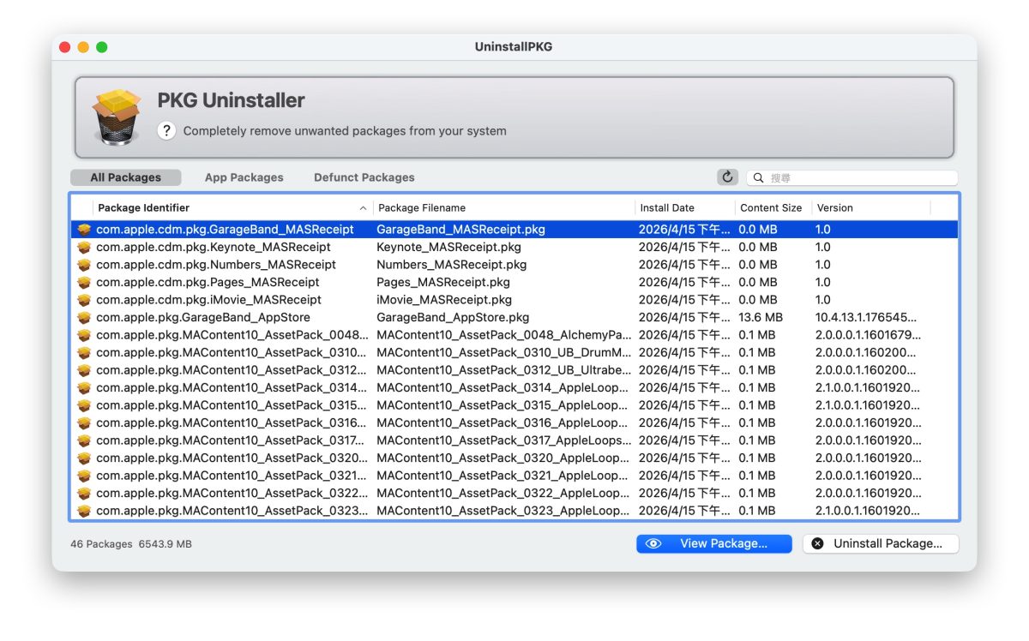Viewport: 1029px width, 641px height.
Task: Click the package icon for AssetPack_0322 row
Action: [84, 493]
